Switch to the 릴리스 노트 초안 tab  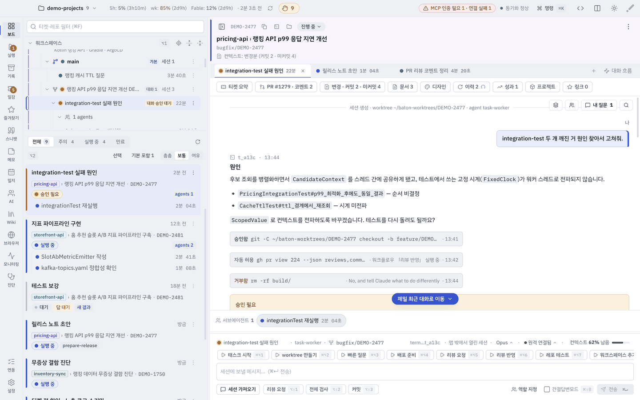pos(348,71)
